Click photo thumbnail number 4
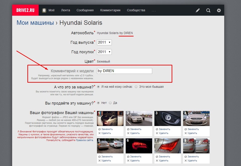The width and height of the screenshot is (241, 166). (x=196, y=119)
